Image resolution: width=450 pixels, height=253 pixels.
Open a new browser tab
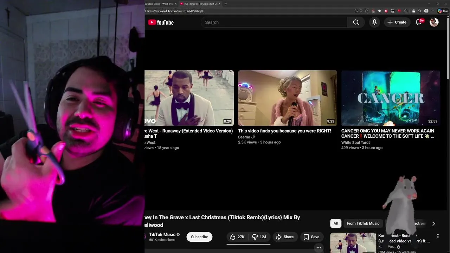click(226, 4)
